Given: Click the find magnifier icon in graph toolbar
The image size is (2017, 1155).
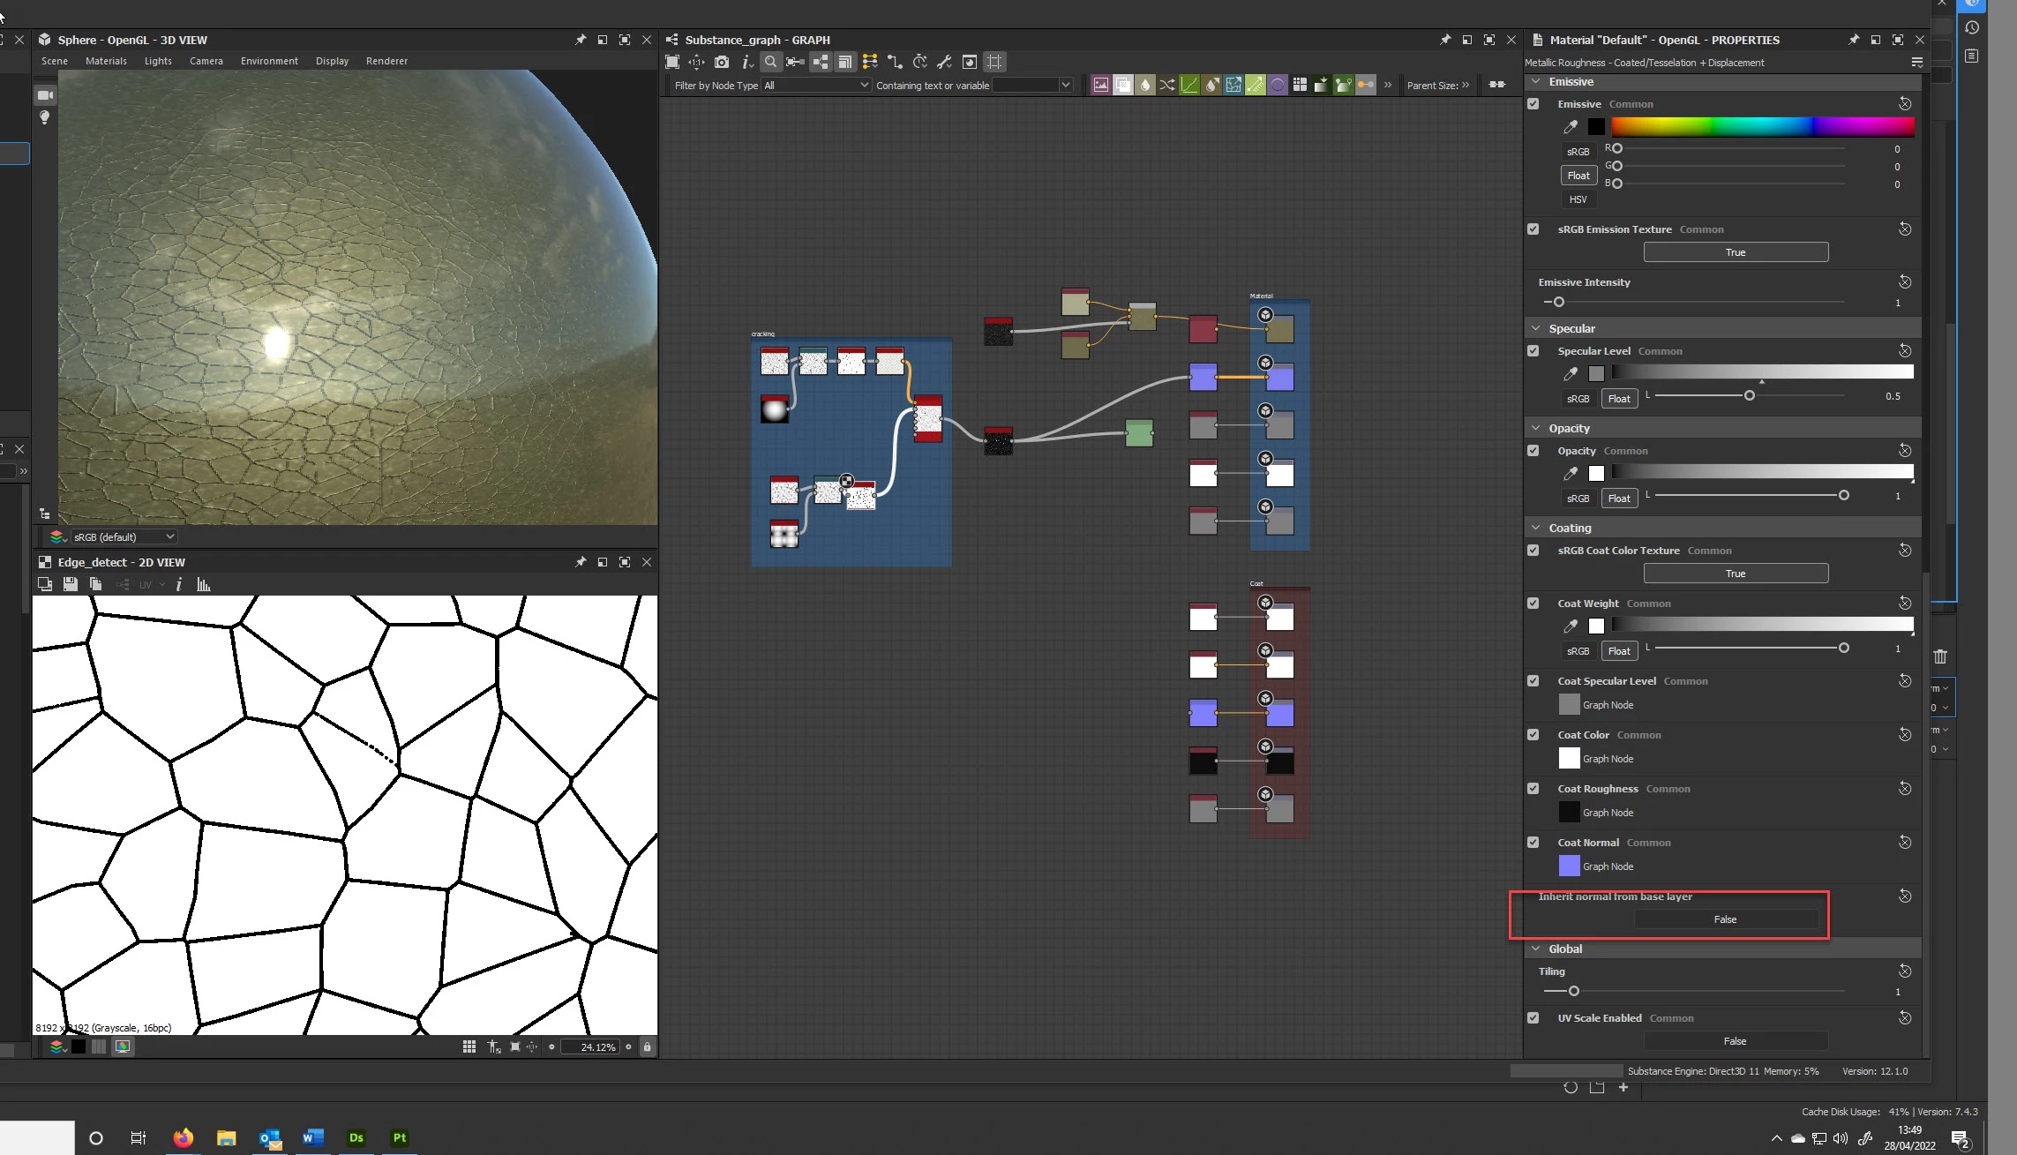Looking at the screenshot, I should pos(770,62).
